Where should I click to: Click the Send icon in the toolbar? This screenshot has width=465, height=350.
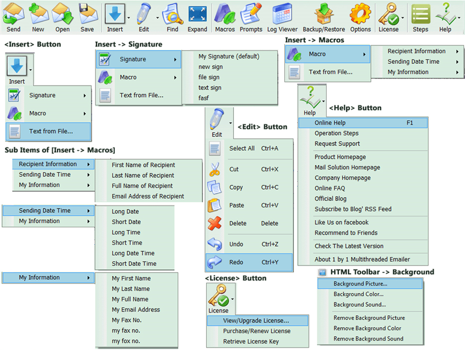point(13,14)
